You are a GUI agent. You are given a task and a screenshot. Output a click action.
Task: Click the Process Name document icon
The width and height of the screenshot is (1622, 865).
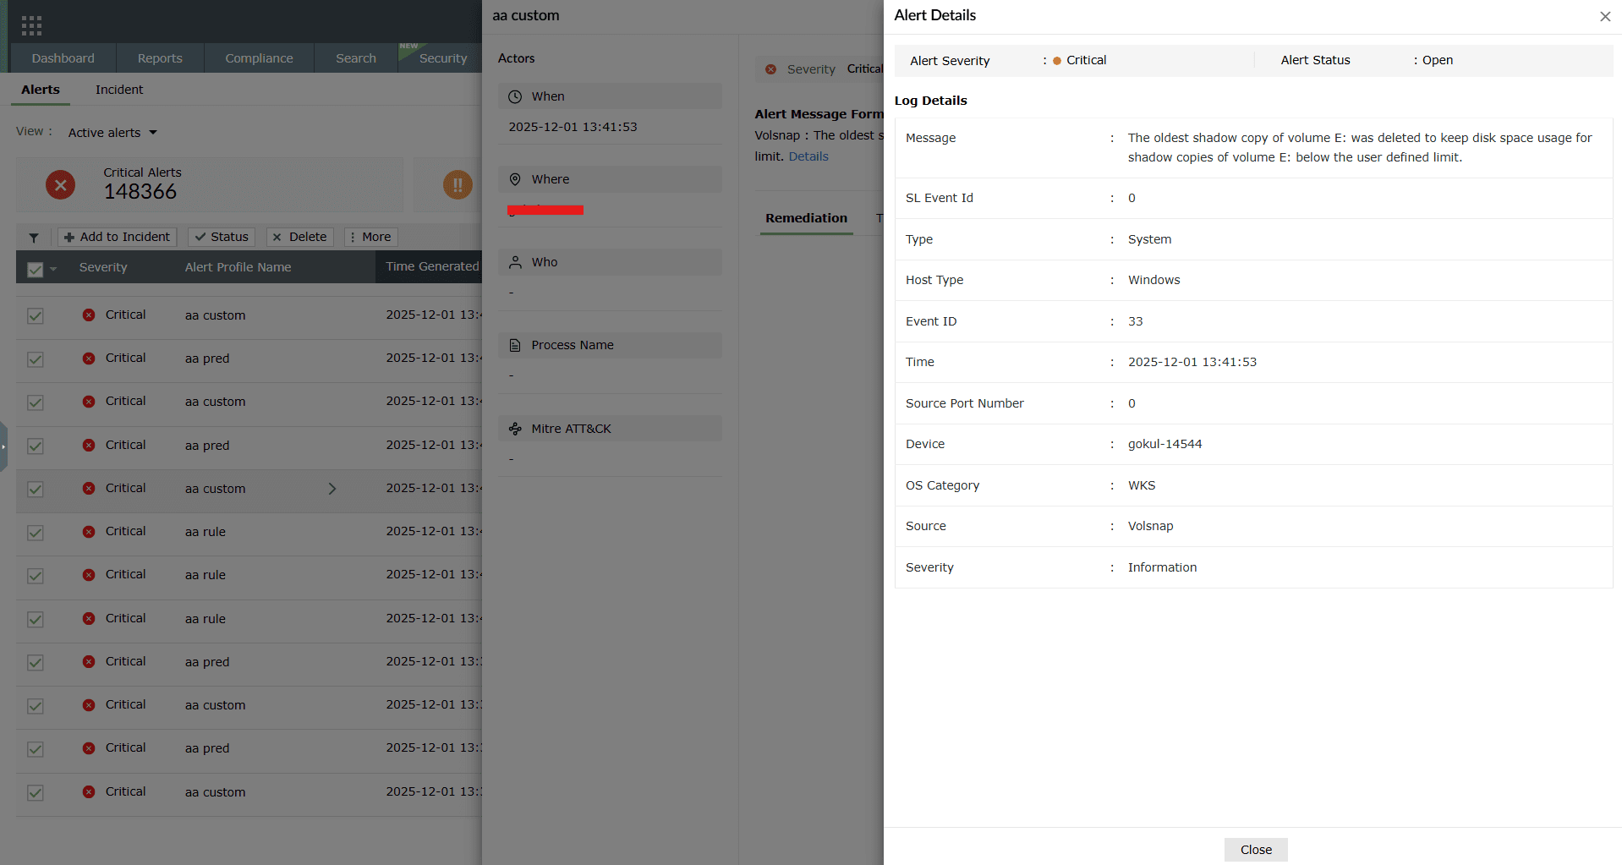516,345
